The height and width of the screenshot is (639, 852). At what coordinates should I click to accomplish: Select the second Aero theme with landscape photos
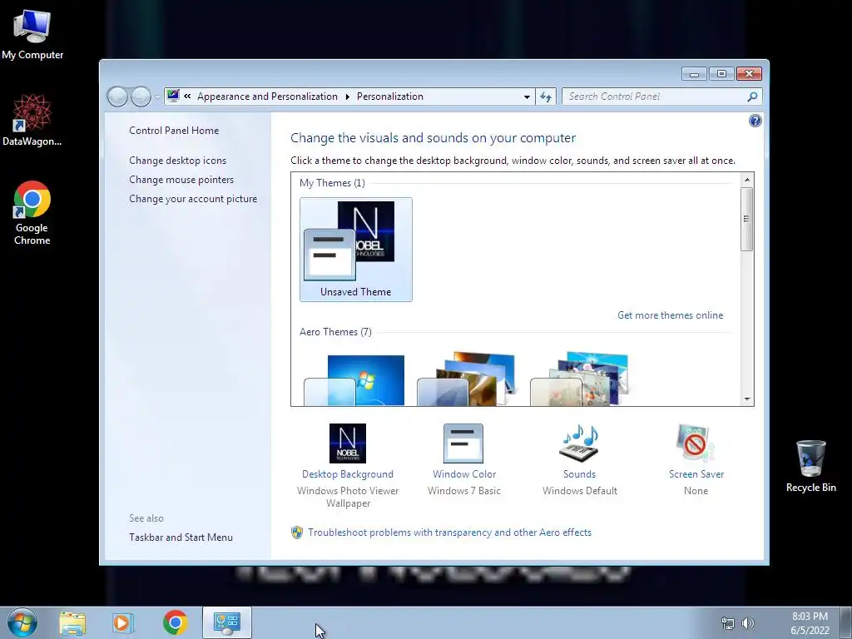466,379
